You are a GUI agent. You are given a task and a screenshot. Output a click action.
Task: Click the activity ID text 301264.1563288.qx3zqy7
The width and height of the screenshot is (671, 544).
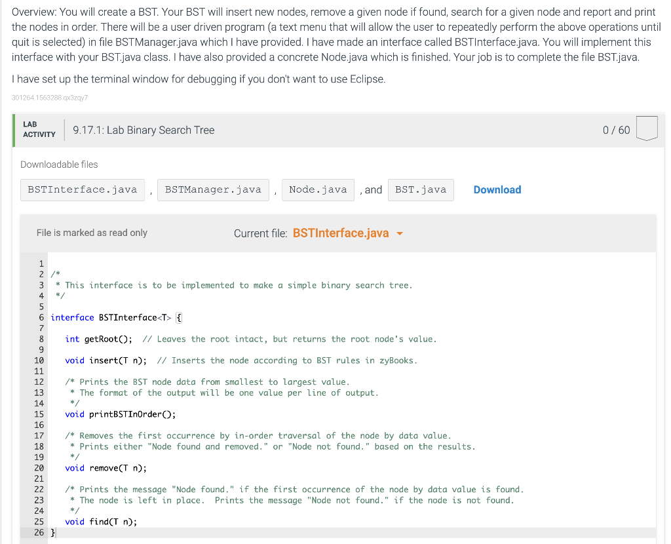point(50,97)
